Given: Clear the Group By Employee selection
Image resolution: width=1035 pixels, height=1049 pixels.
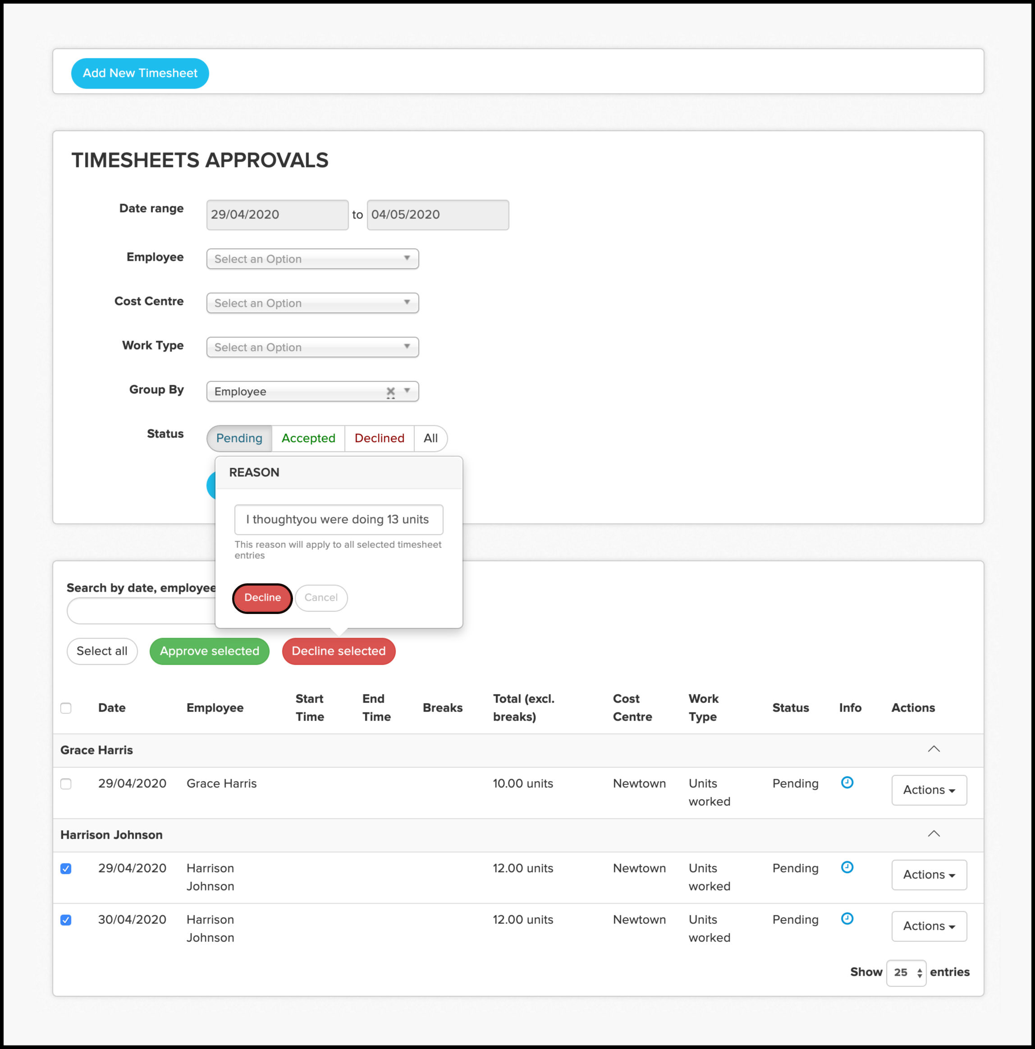Looking at the screenshot, I should click(x=390, y=391).
